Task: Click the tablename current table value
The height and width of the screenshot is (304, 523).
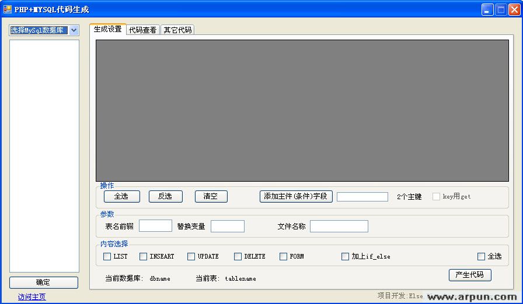Action: pyautogui.click(x=240, y=279)
